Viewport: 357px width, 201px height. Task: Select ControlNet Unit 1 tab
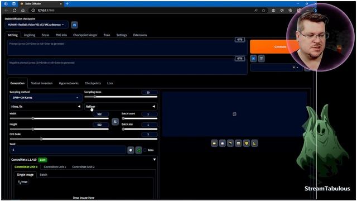pos(55,167)
